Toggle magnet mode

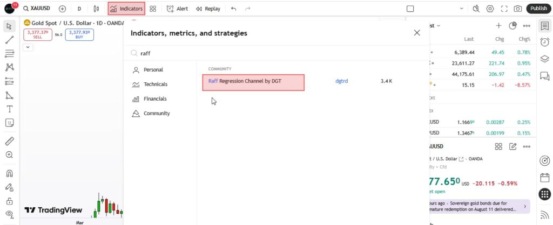click(x=10, y=173)
